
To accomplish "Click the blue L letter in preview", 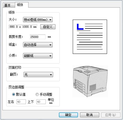I will [x=80, y=27].
